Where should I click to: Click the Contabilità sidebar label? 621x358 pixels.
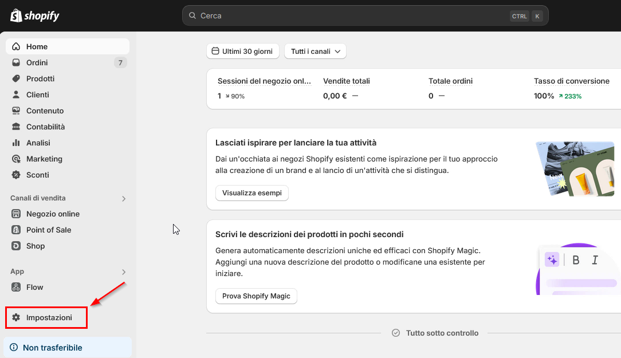[x=46, y=127]
